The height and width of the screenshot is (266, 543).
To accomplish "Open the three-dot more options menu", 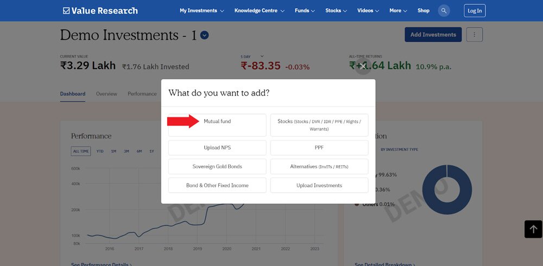I will tap(474, 35).
